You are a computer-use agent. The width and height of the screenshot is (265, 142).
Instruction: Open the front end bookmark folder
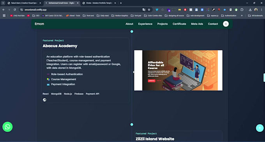88,16
